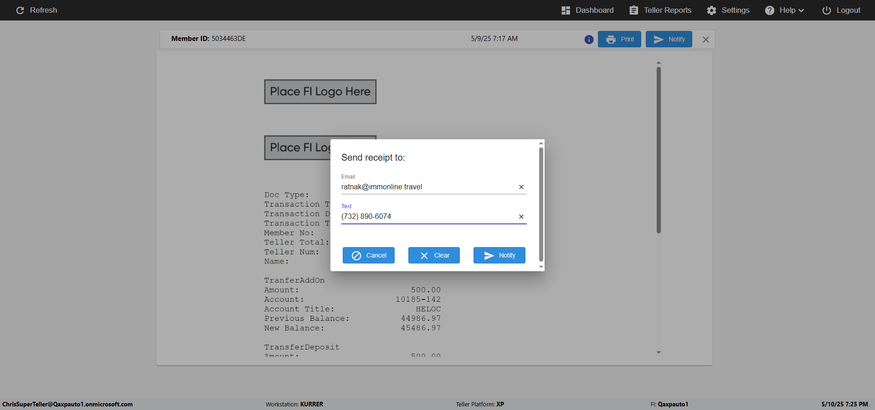The image size is (875, 410).
Task: Send receipt with dialog Notify button
Action: coord(499,255)
